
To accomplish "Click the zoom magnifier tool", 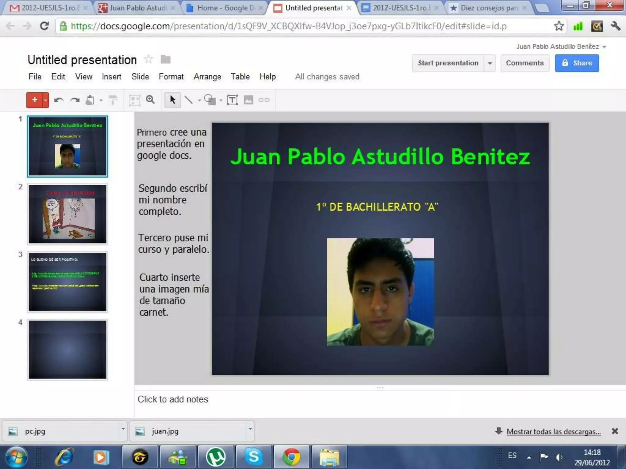I will (150, 100).
